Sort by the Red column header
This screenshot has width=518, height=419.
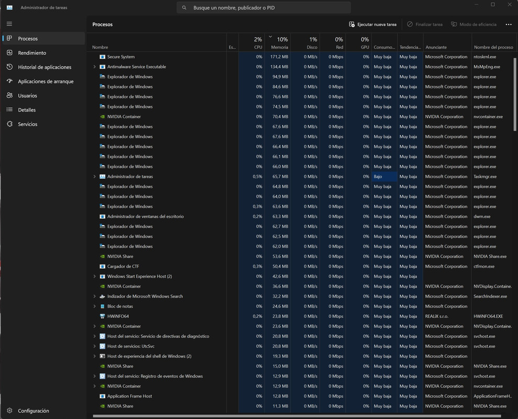pyautogui.click(x=333, y=42)
